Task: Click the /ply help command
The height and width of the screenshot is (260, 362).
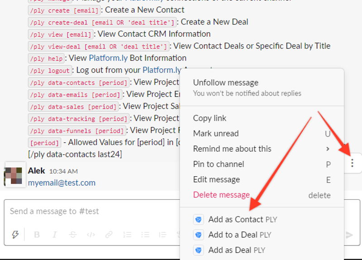Action: 46,58
